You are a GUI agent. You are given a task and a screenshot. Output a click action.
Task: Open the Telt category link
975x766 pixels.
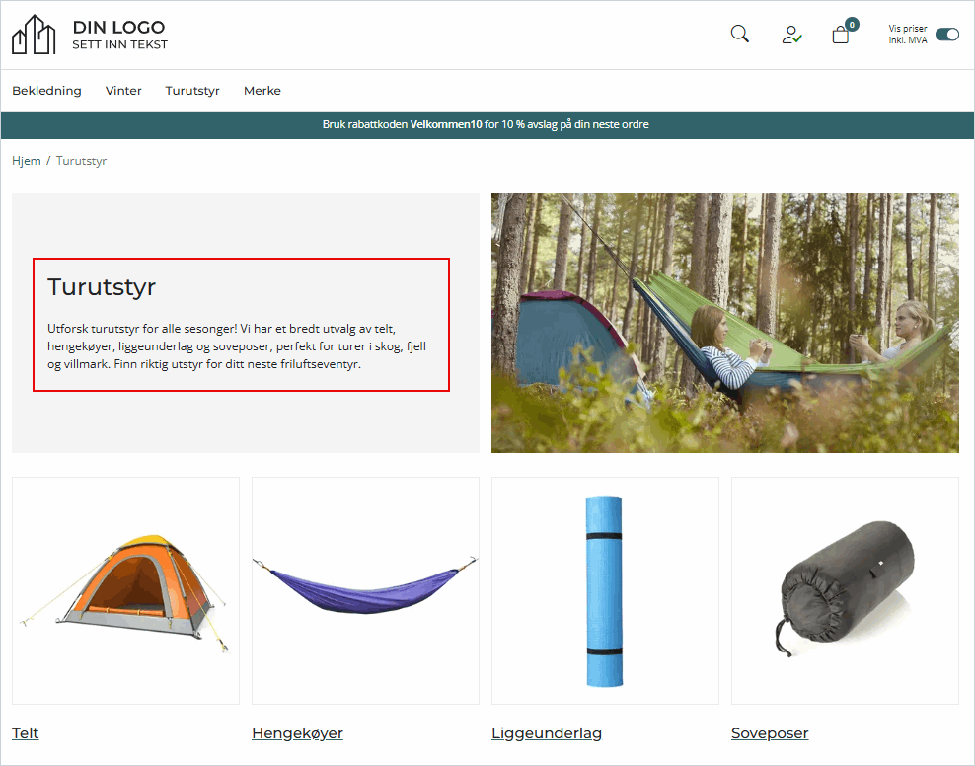pyautogui.click(x=26, y=733)
